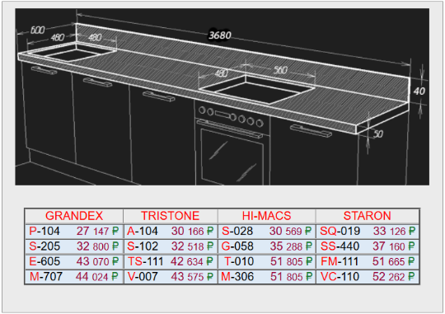The width and height of the screenshot is (445, 314).
Task: Click the 3680 length dimension label
Action: point(220,35)
